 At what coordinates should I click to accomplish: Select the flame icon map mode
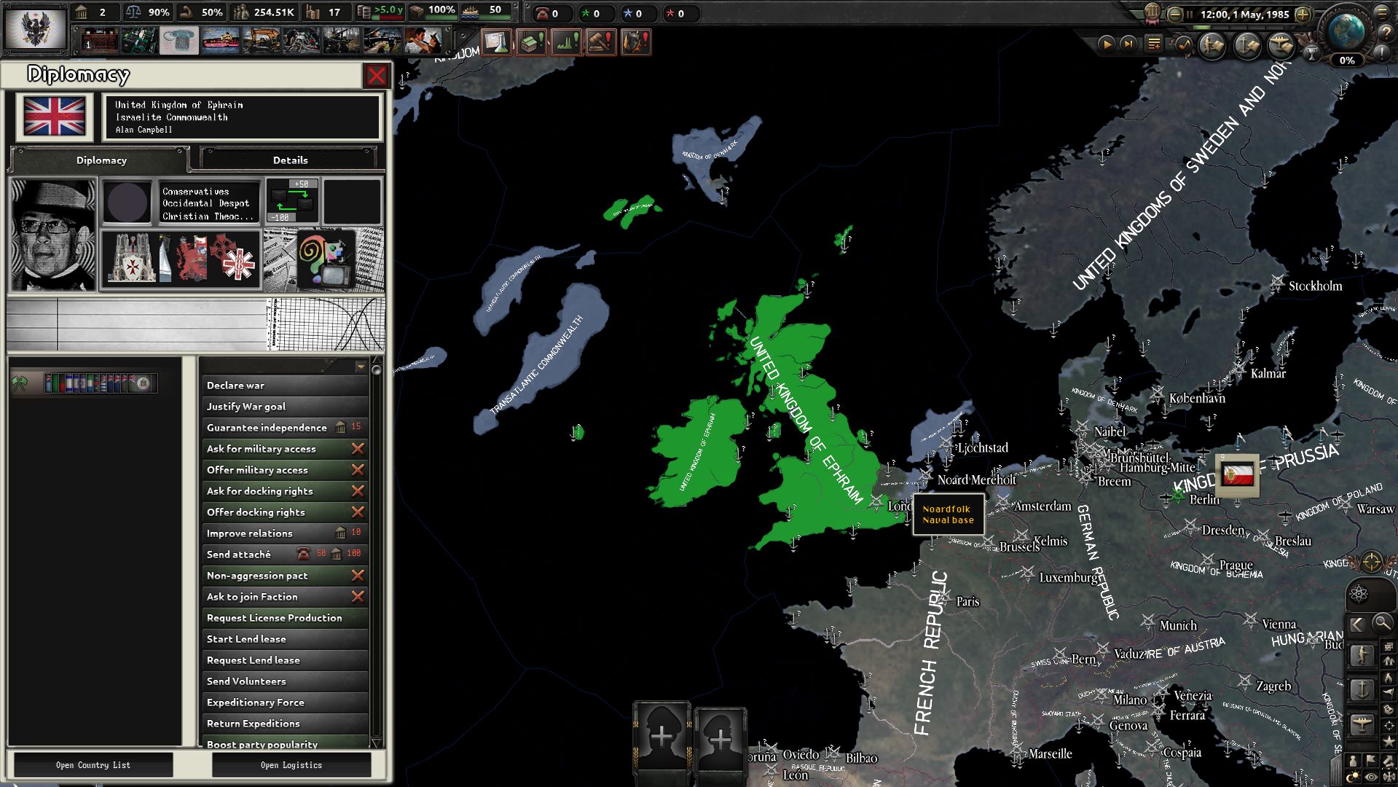coord(1389,678)
